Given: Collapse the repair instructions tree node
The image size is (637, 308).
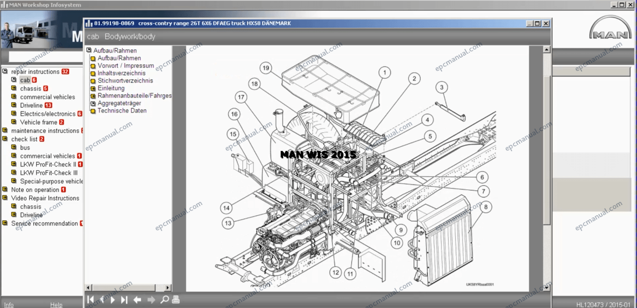Looking at the screenshot, I should 5,72.
